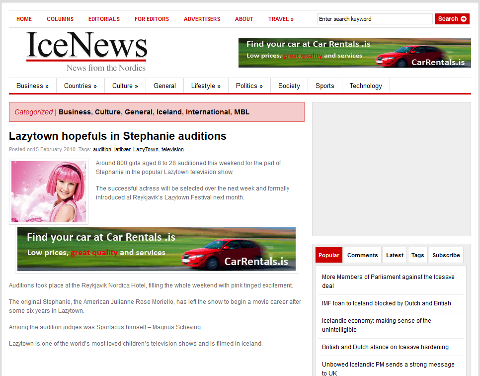Open the HOME top menu link
The height and width of the screenshot is (376, 480).
[x=24, y=19]
